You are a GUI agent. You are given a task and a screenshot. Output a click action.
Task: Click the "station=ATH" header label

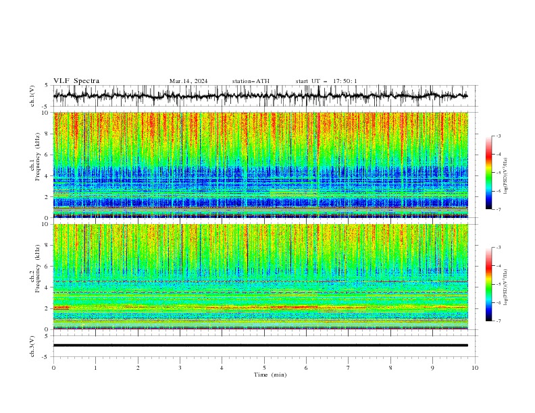pos(251,81)
